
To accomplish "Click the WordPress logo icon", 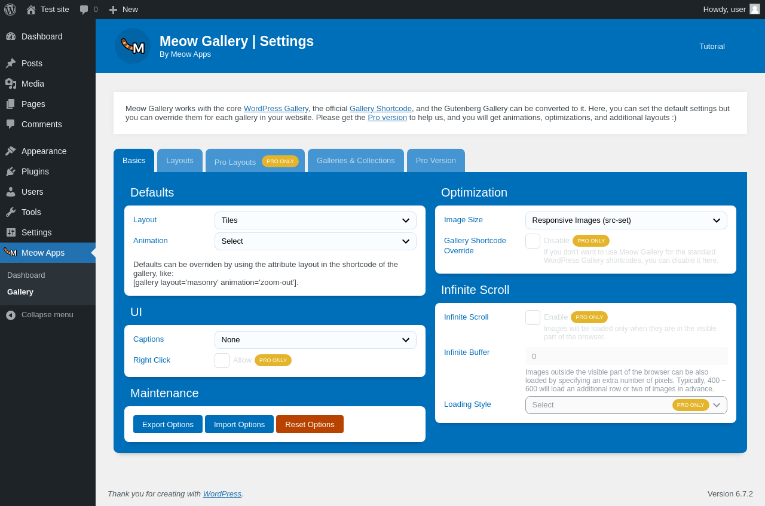I will click(10, 10).
